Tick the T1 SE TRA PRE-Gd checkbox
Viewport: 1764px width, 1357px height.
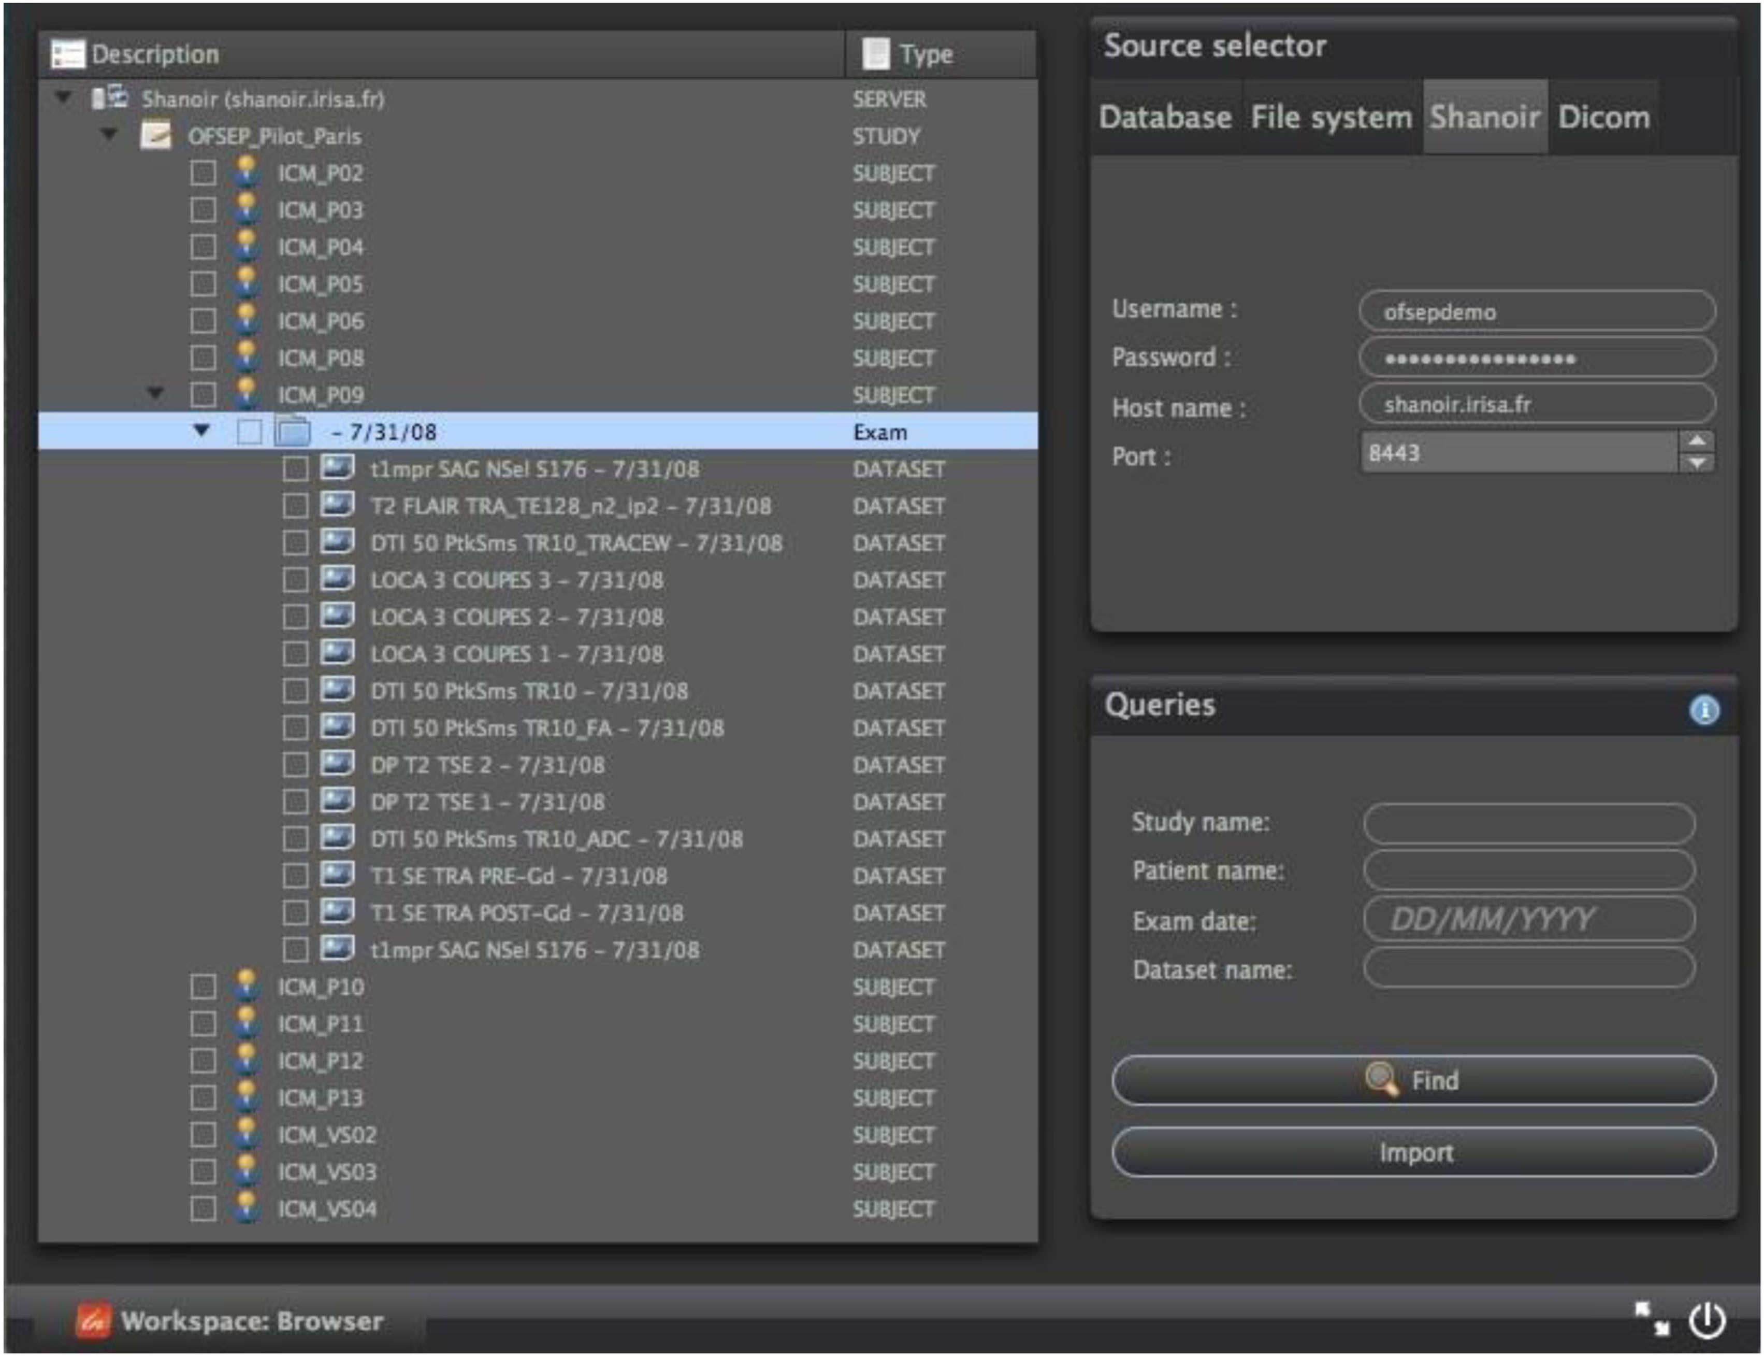296,876
